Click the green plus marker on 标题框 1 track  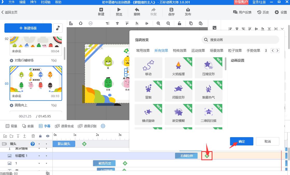[x=206, y=156]
